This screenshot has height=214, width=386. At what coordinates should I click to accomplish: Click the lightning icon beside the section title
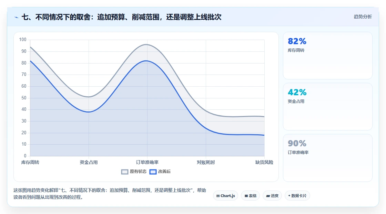[17, 18]
